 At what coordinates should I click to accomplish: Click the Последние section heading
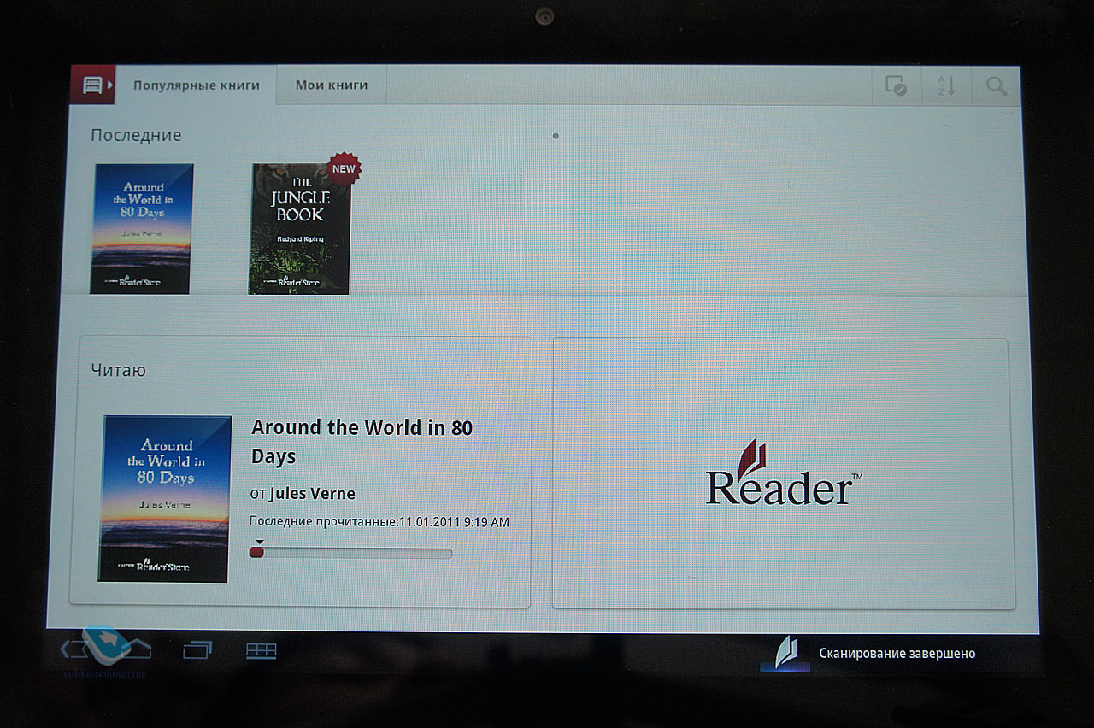(137, 135)
